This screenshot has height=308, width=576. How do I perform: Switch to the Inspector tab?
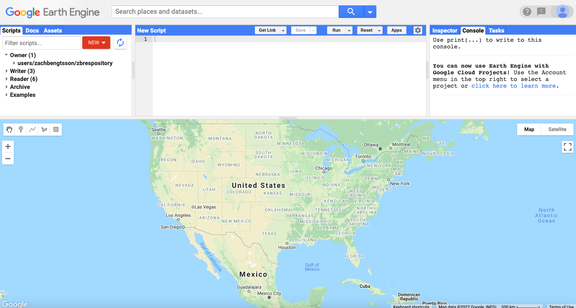[445, 30]
